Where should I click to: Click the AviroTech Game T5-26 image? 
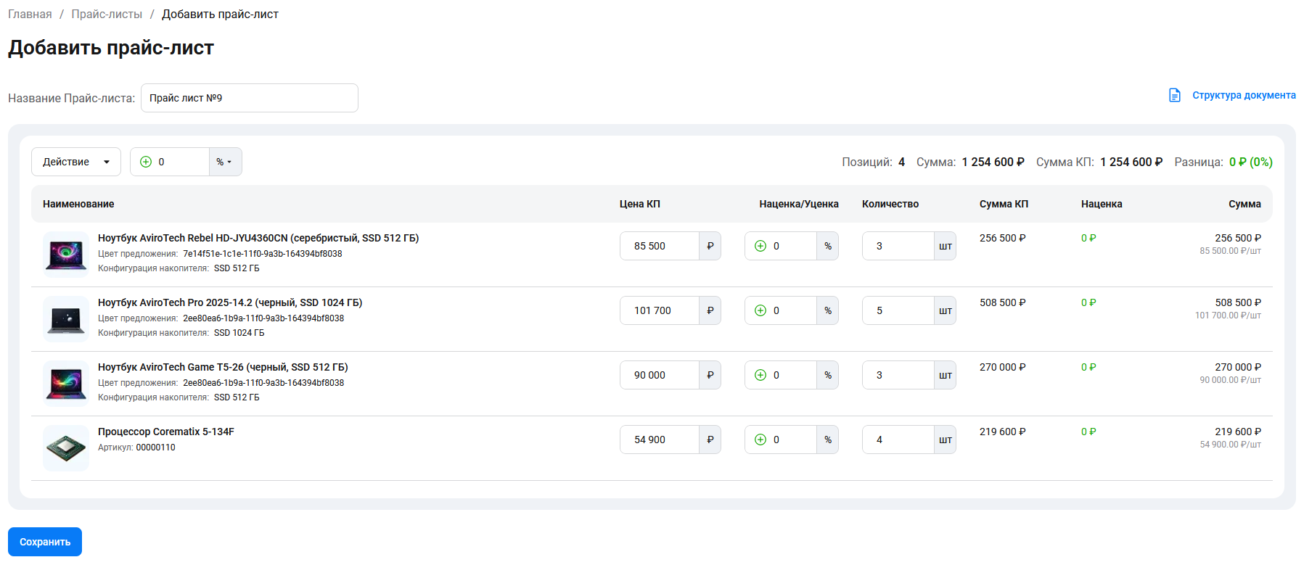point(66,384)
